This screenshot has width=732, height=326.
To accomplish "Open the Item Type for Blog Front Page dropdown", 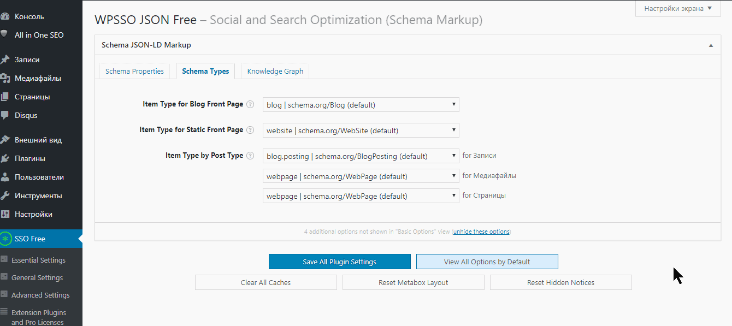I will [361, 105].
